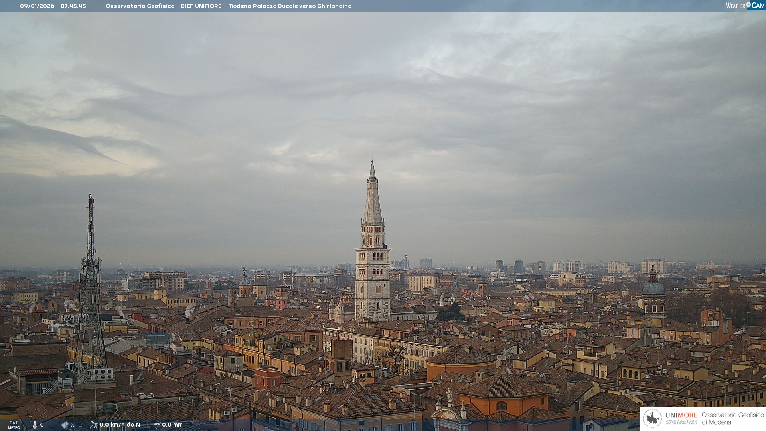Click the humidity percent symbol
Viewport: 766px width, 431px height.
tap(73, 425)
